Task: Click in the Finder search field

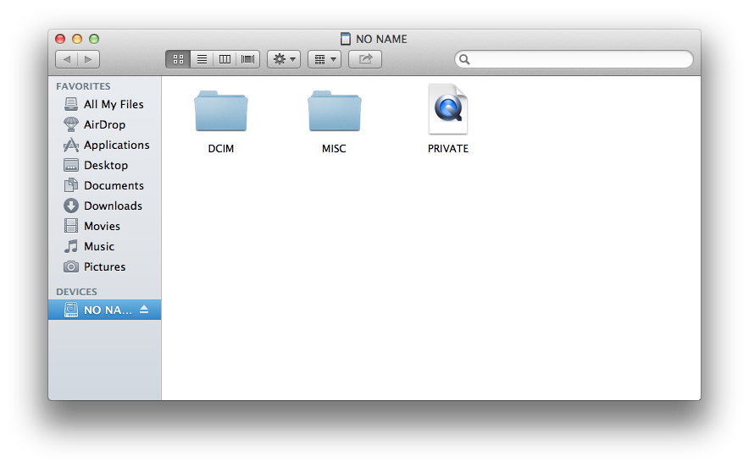Action: (x=574, y=59)
